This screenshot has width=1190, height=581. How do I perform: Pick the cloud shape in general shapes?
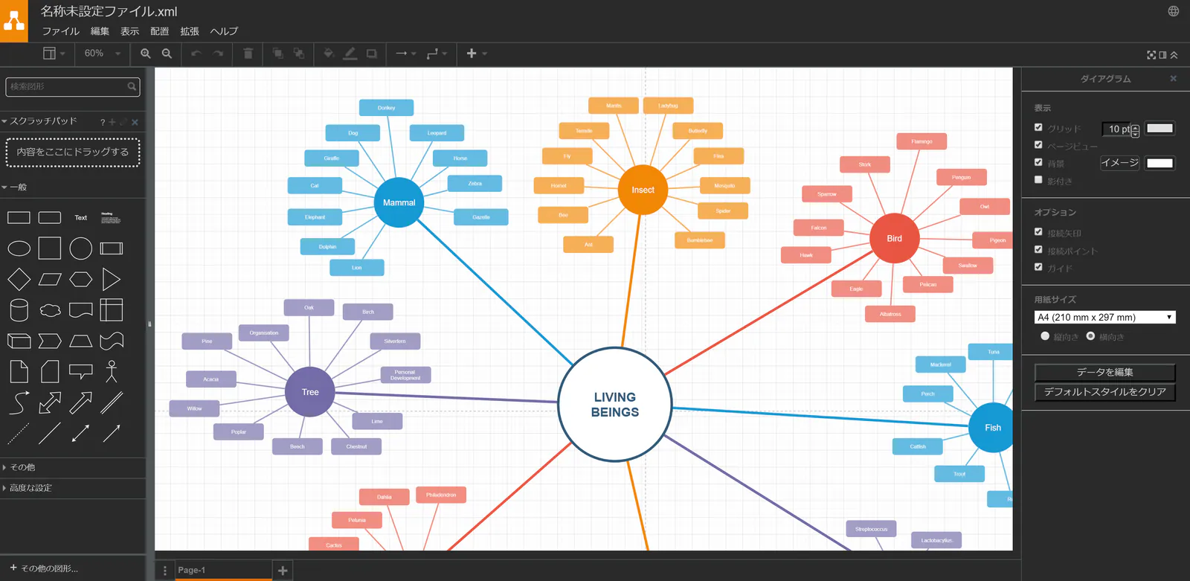(x=50, y=310)
